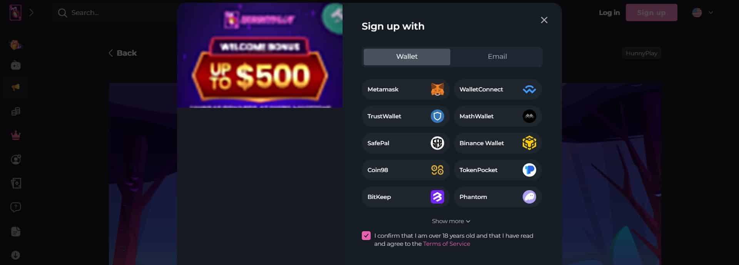Connect with BitKeep wallet
The height and width of the screenshot is (265, 739).
click(x=406, y=197)
